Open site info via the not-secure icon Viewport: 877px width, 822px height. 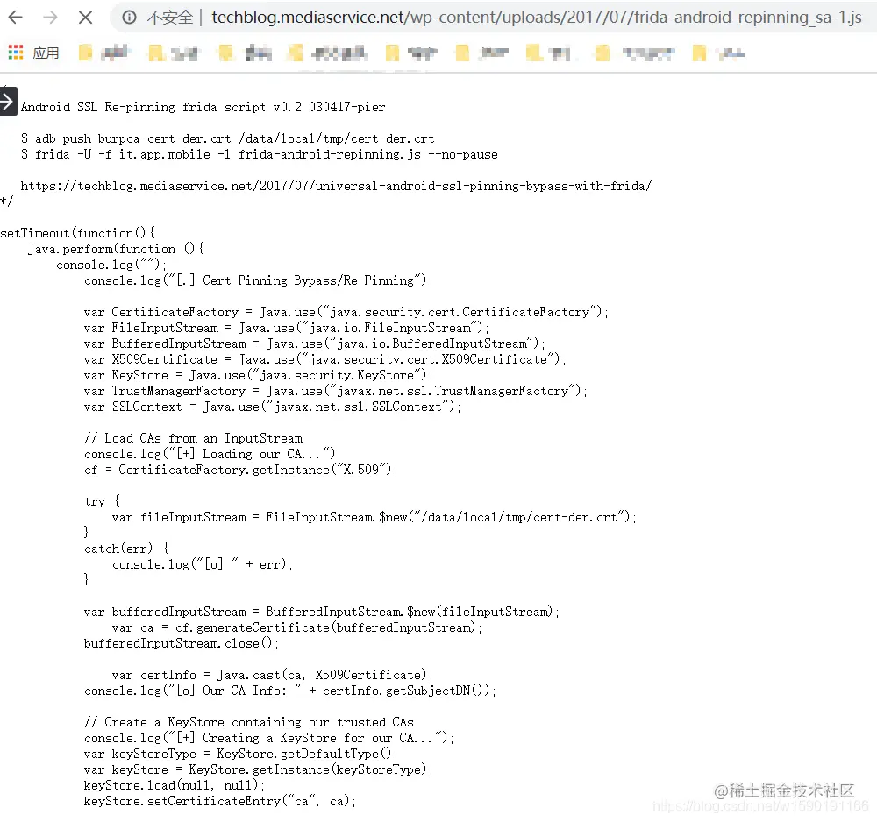[129, 18]
